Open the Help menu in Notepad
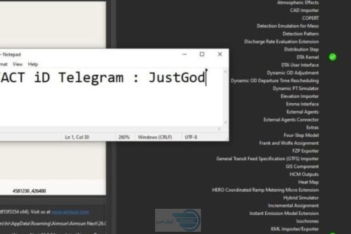Screen dimensions: 351x234 [x=33, y=64]
